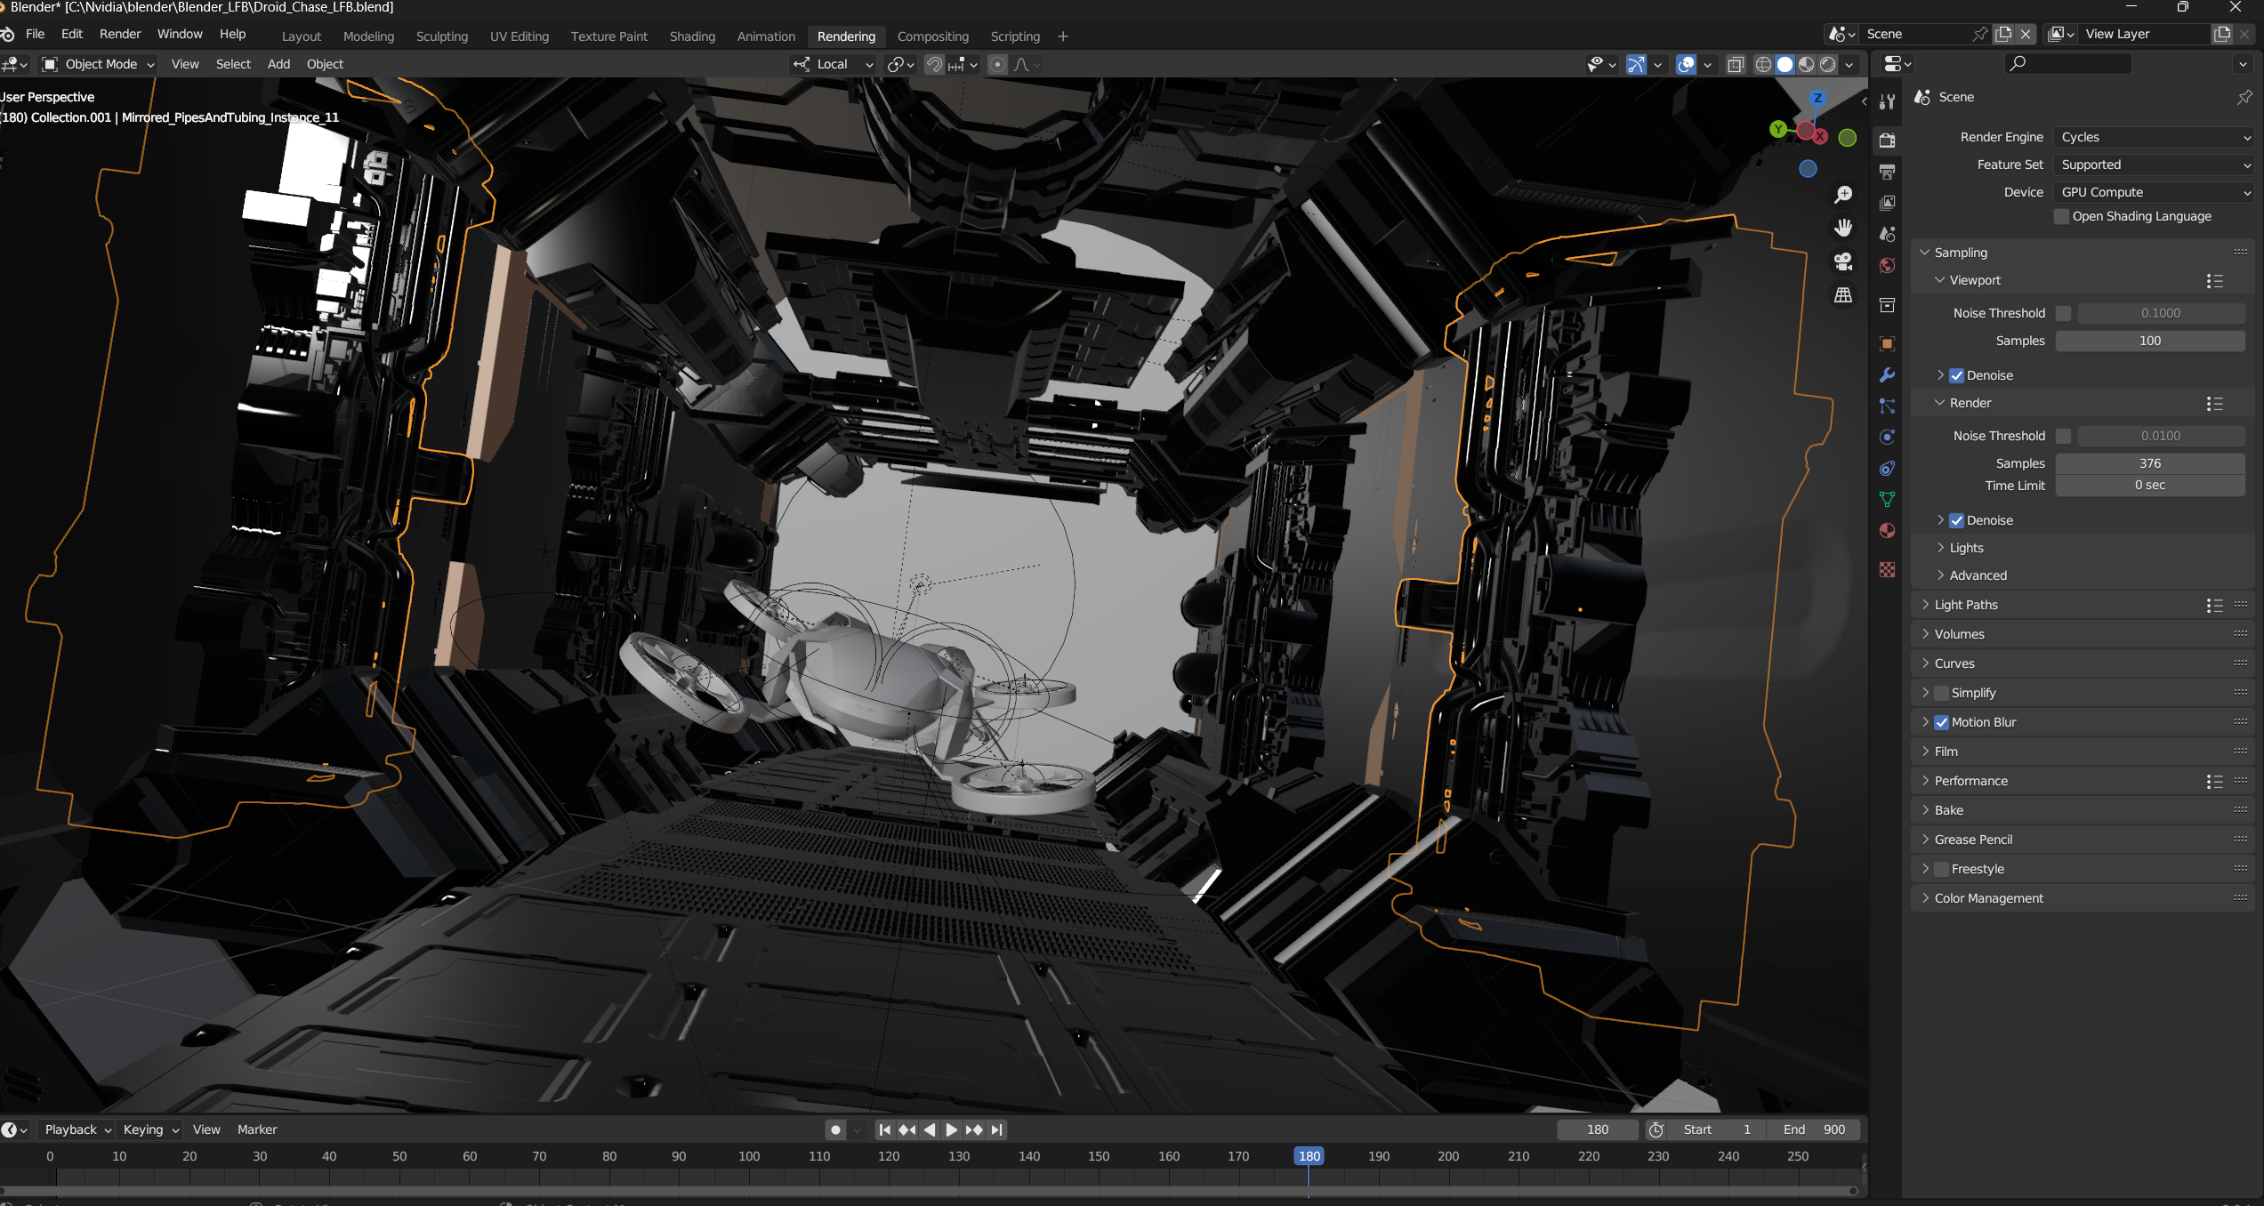Open the Device GPU Compute dropdown
This screenshot has height=1206, width=2264.
(x=2154, y=192)
